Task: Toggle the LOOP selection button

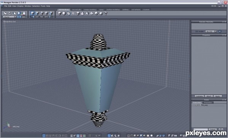Action: click(x=37, y=17)
